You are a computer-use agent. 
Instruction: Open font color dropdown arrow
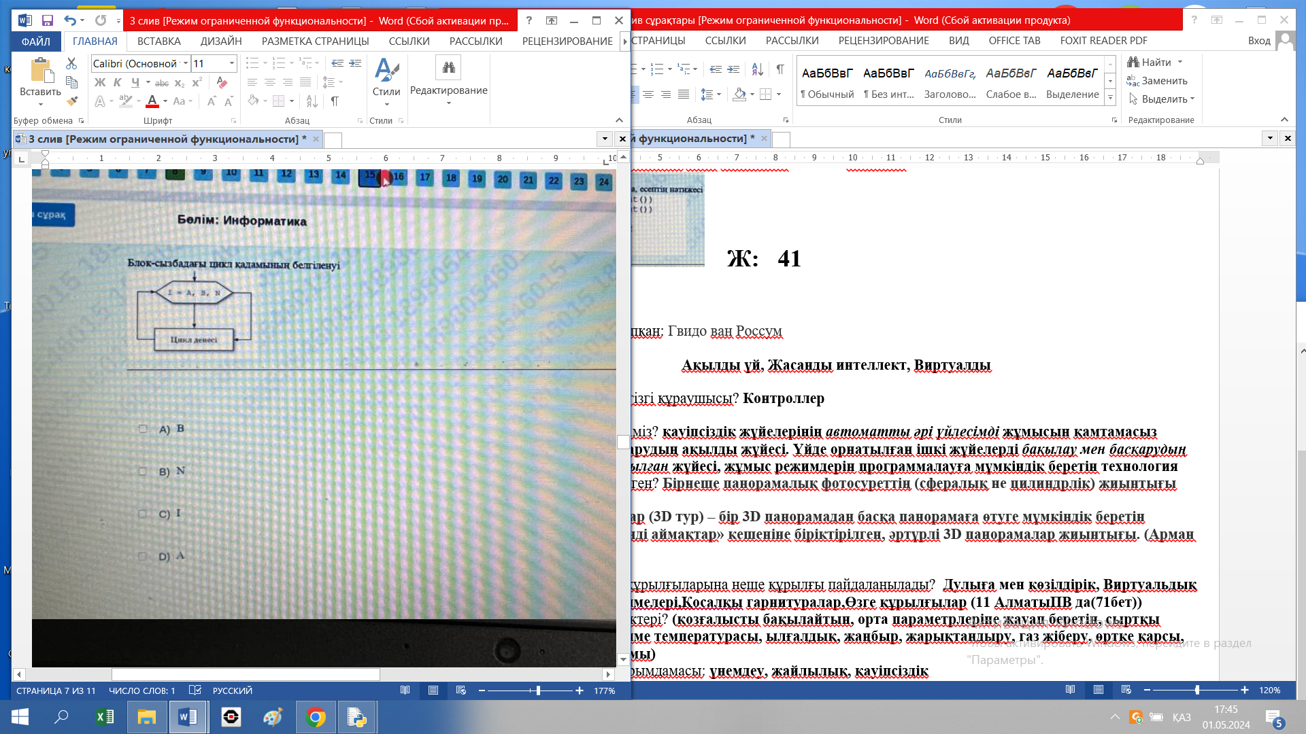pos(165,101)
